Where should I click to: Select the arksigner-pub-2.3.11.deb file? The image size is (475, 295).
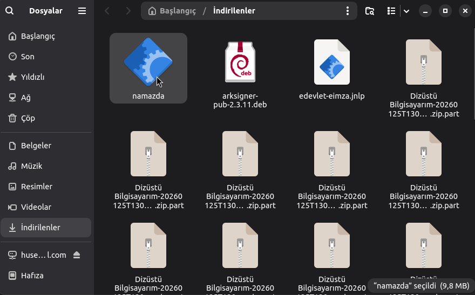(x=240, y=73)
